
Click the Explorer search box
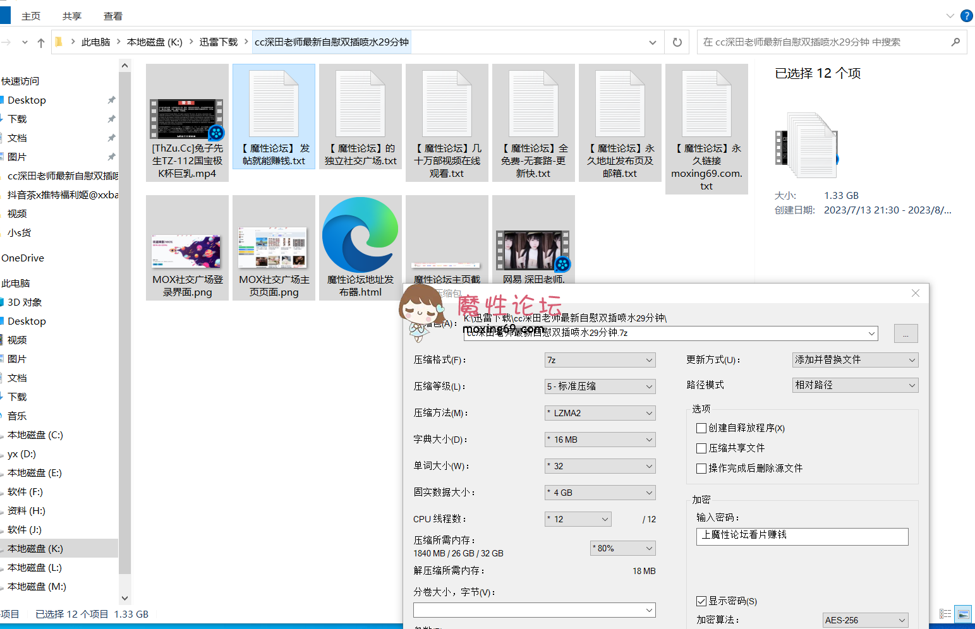pyautogui.click(x=832, y=42)
